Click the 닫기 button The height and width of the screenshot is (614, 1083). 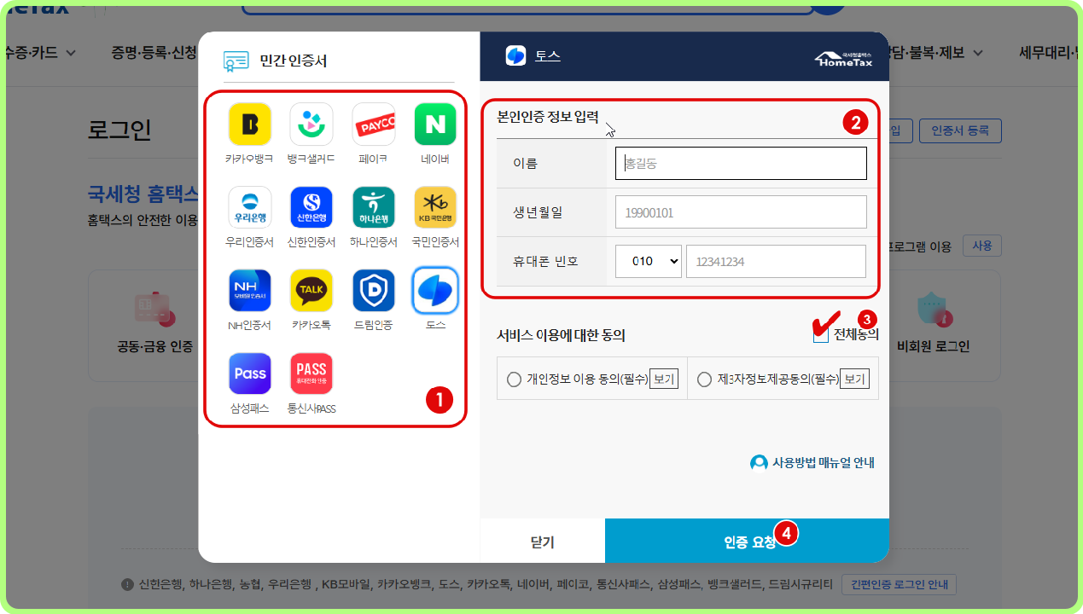click(543, 542)
